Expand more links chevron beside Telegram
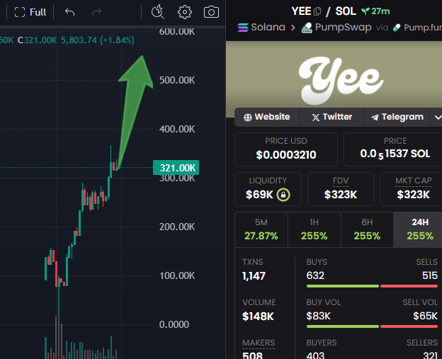442x359 pixels. [x=436, y=118]
